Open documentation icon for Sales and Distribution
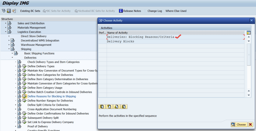 pyautogui.click(x=9, y=23)
